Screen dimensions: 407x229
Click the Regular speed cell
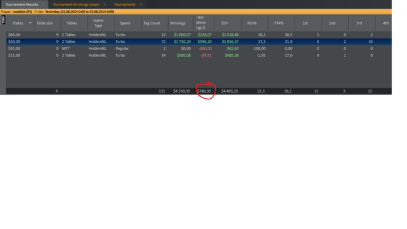pos(122,48)
